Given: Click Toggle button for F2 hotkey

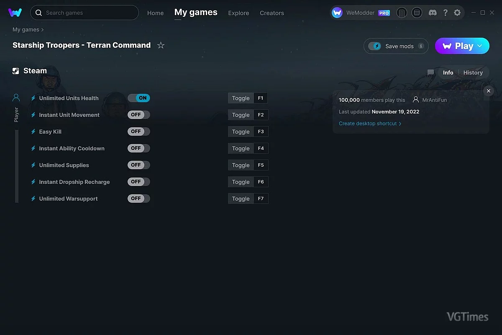Looking at the screenshot, I should [241, 115].
